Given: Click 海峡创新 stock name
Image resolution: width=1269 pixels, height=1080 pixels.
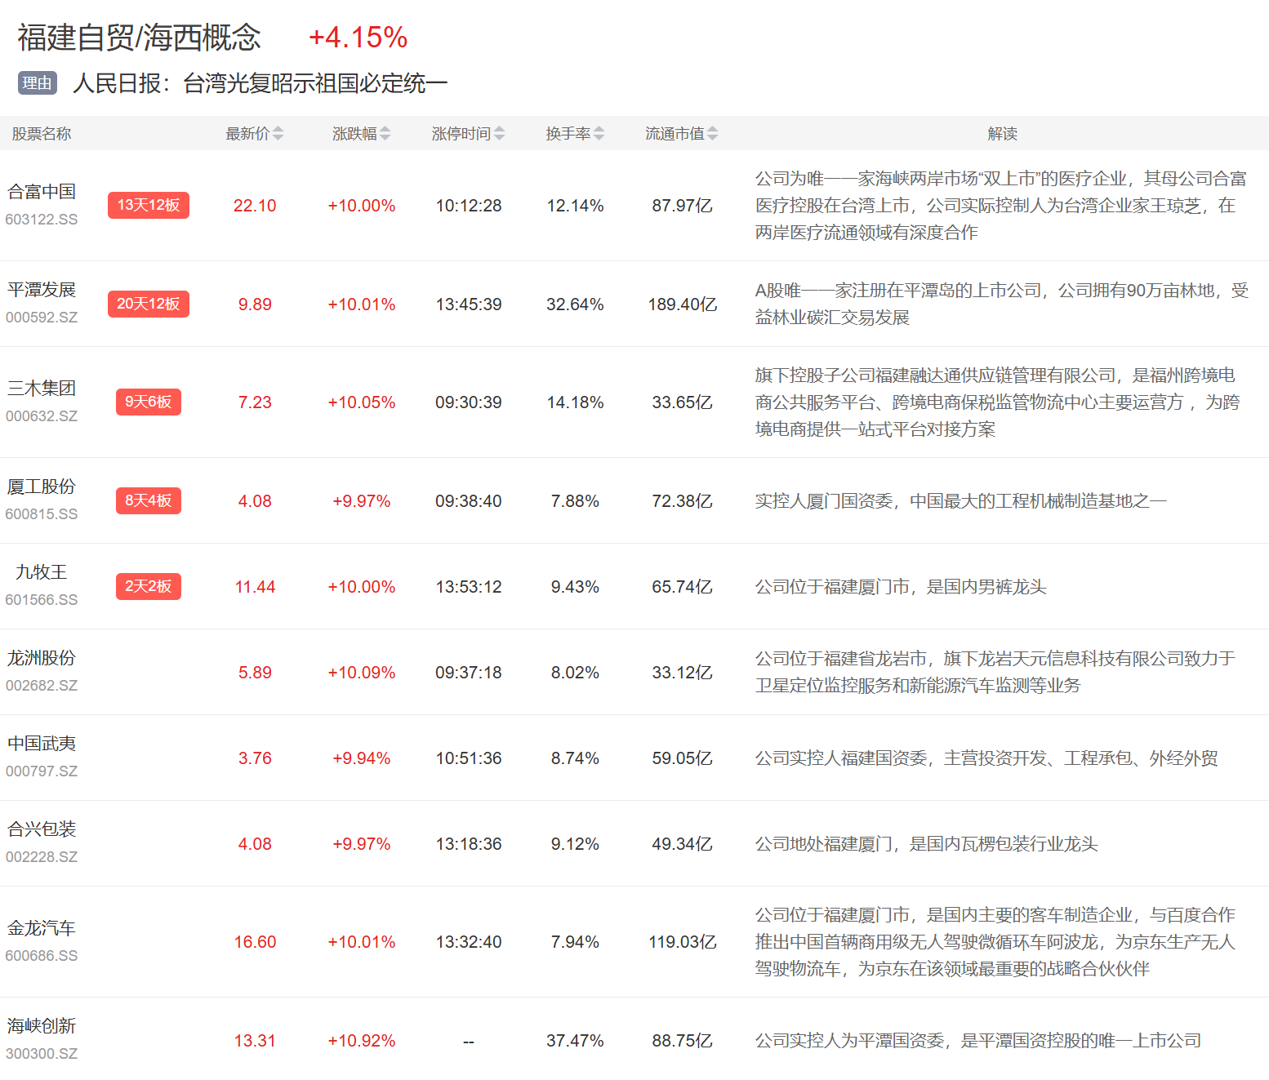Looking at the screenshot, I should point(42,1026).
